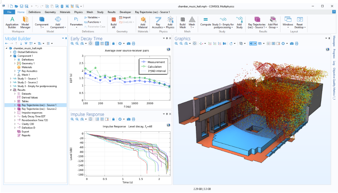The width and height of the screenshot is (338, 193).
Task: Toggle axis lock in Early Decay Time toolbar
Action: coord(114,43)
